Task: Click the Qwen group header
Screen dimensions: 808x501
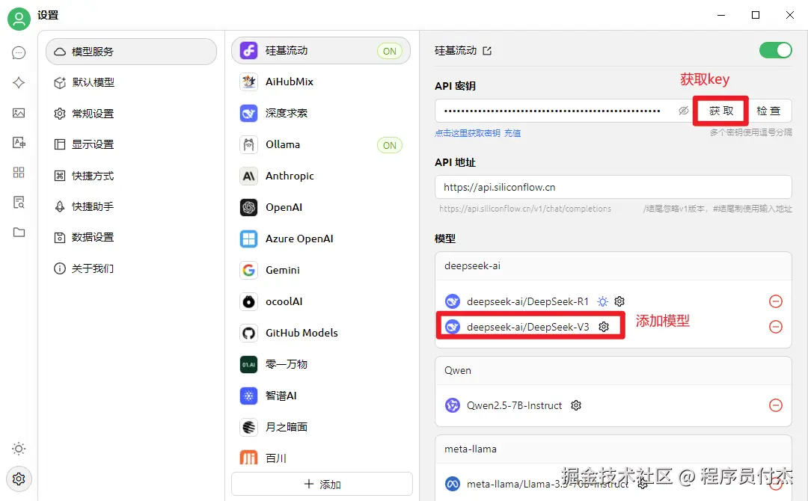Action: [613, 371]
